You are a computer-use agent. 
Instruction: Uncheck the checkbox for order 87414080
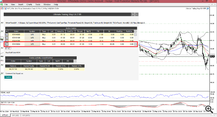[x=6, y=35]
